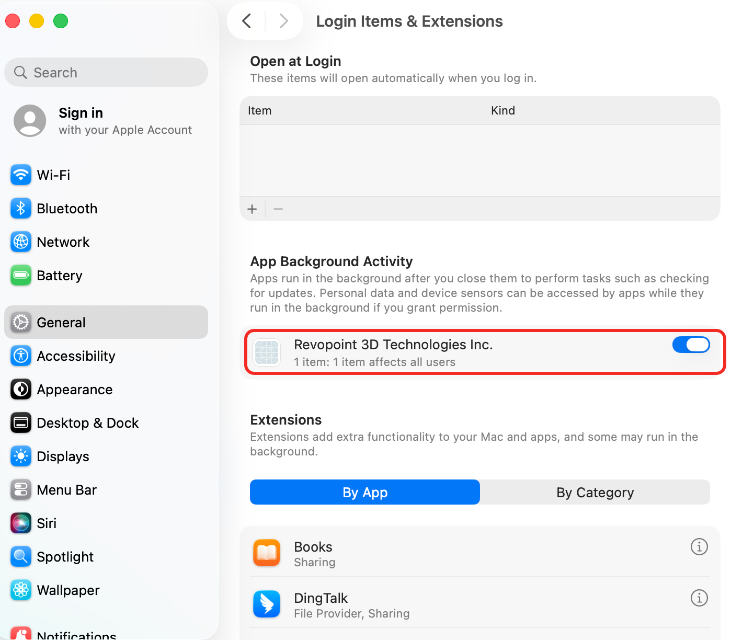This screenshot has height=640, width=731.
Task: Open Wi-Fi settings via its sidebar icon
Action: tap(21, 175)
